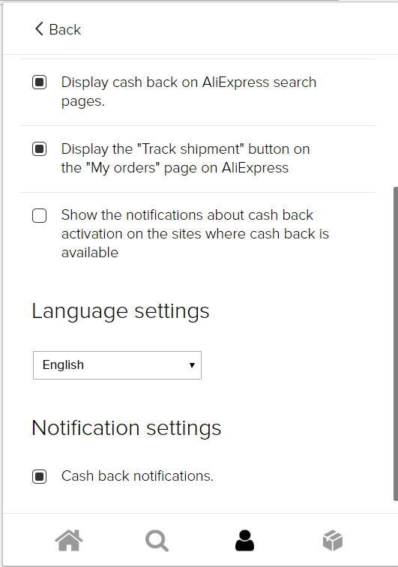398x567 pixels.
Task: Click the language dropdown arrow
Action: 192,365
